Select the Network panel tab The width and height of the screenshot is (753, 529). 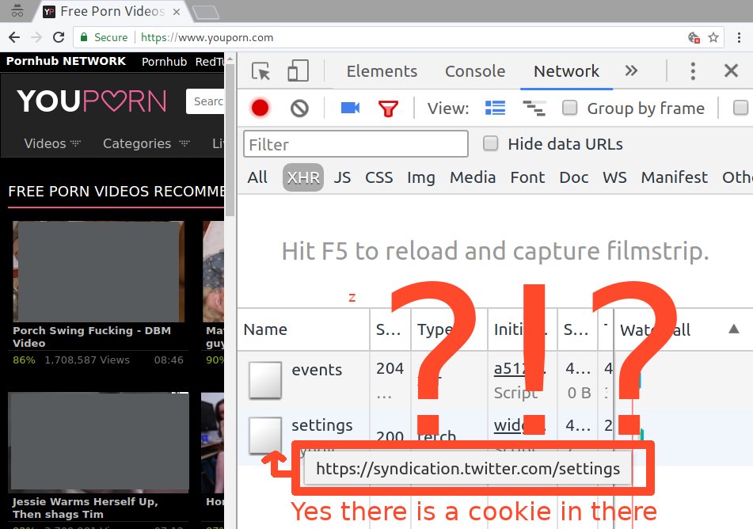(566, 71)
